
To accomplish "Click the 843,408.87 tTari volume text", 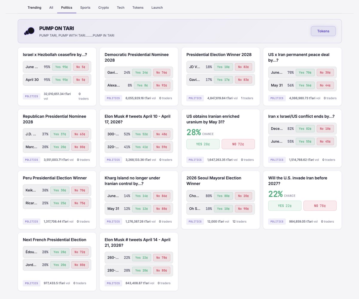I will pos(139,283).
